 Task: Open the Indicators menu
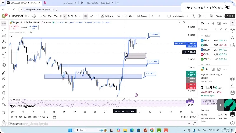108,16
